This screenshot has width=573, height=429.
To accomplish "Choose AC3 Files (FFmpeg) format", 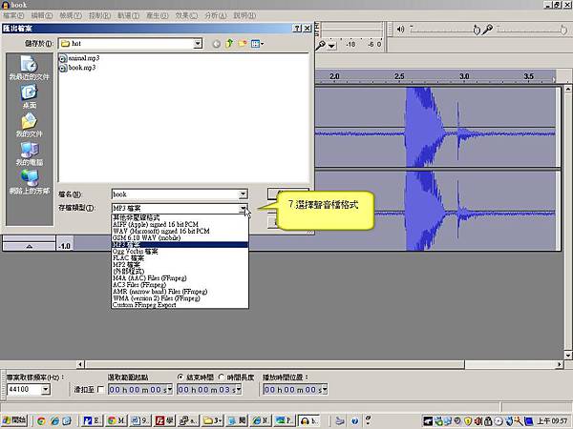I will [180, 284].
